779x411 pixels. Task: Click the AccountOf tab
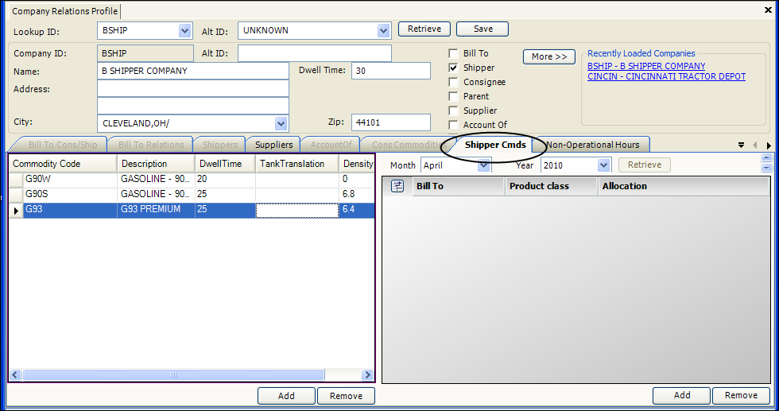click(331, 145)
